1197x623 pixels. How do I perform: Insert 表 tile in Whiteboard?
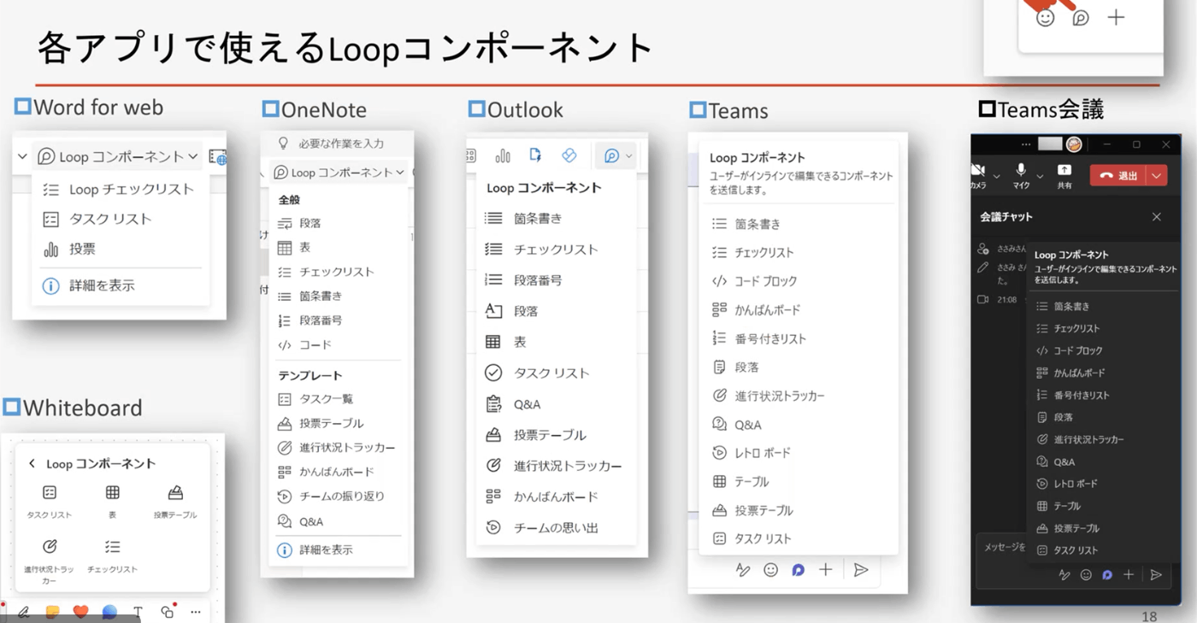pos(112,502)
